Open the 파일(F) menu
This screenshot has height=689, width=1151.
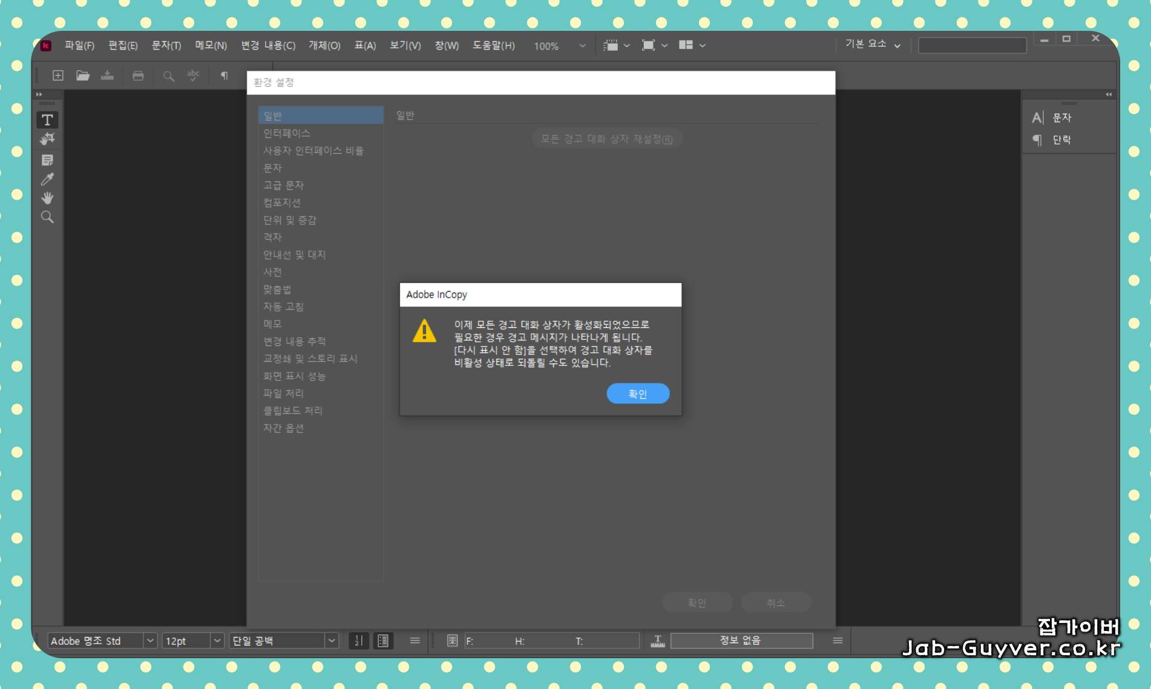(79, 45)
